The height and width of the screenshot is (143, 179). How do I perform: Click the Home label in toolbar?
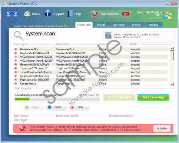36,14
